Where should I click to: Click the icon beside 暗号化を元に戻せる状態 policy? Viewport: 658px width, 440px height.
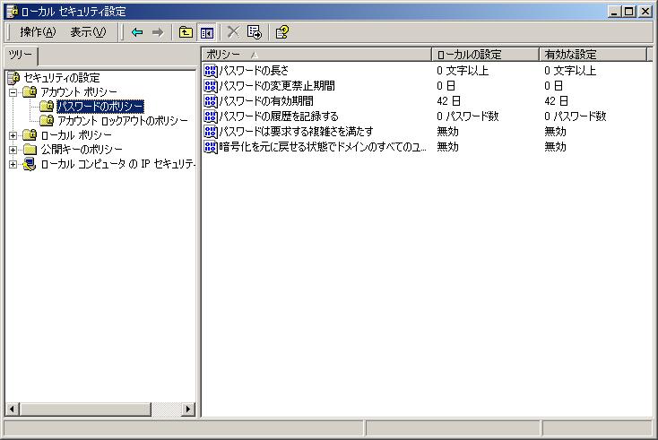[211, 147]
